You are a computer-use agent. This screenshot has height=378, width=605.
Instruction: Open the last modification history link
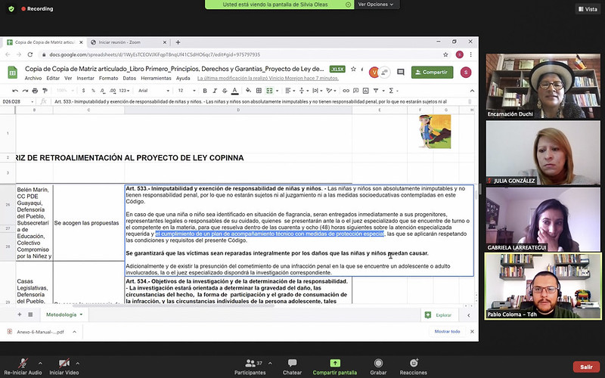(x=268, y=79)
